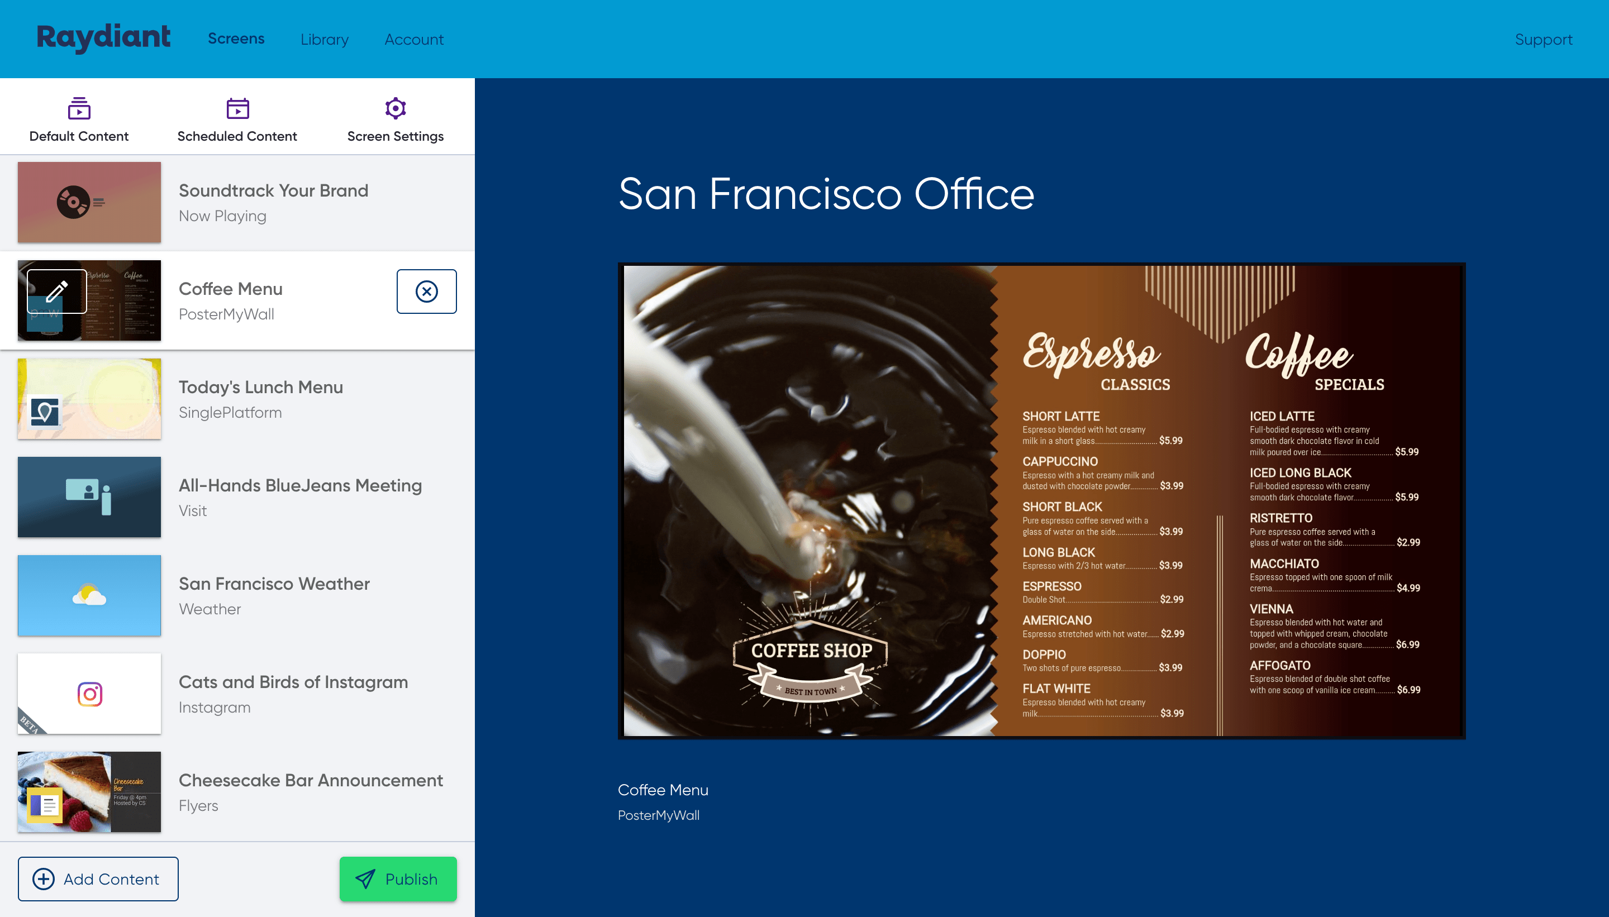Click the "Cheesecake Bar Announcement" title
The image size is (1609, 917).
pyautogui.click(x=311, y=780)
